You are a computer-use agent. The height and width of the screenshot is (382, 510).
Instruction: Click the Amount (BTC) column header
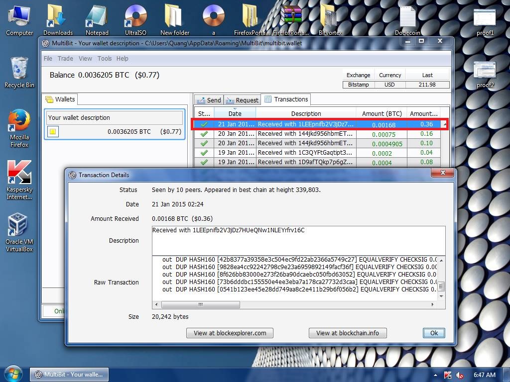(x=382, y=113)
